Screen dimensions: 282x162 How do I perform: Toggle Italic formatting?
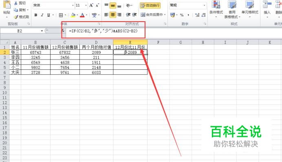(42, 15)
